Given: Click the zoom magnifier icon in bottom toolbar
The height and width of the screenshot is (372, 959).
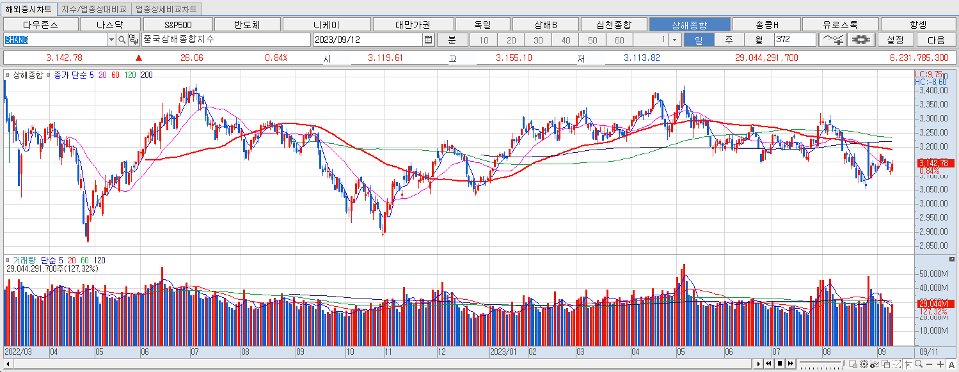Looking at the screenshot, I should tap(919, 364).
